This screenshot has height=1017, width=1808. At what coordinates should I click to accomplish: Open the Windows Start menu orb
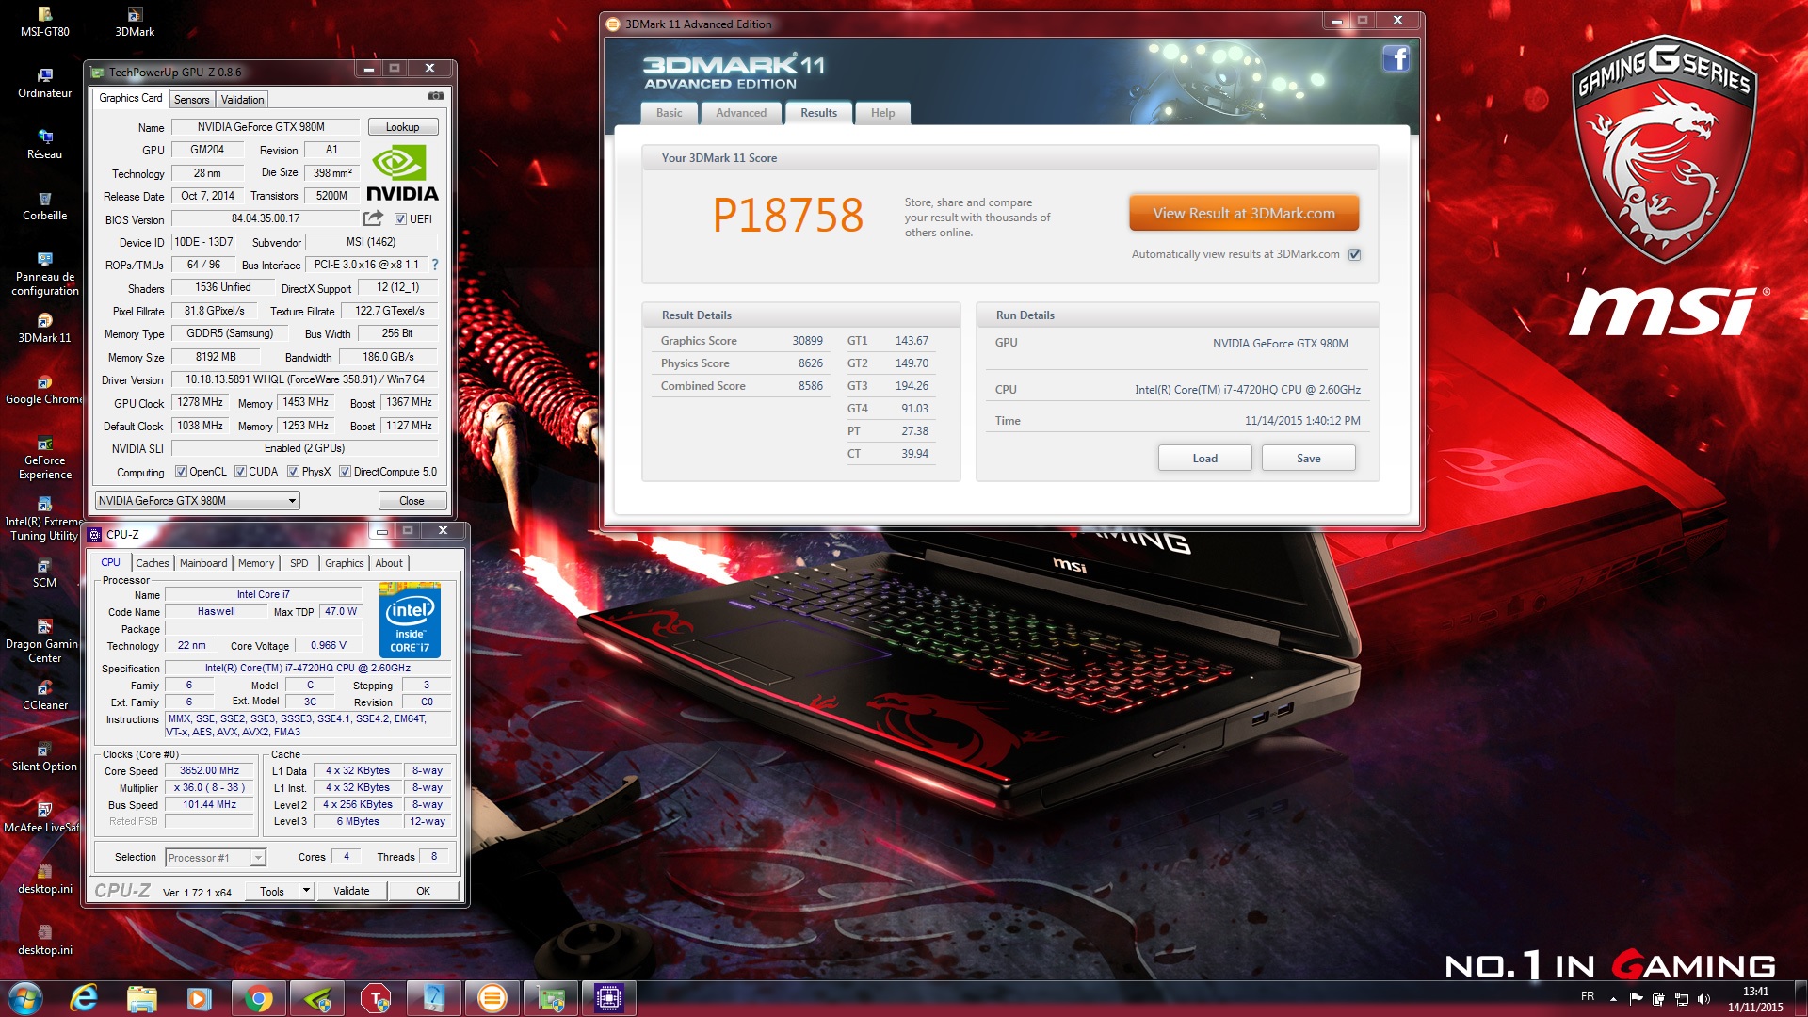tap(25, 998)
